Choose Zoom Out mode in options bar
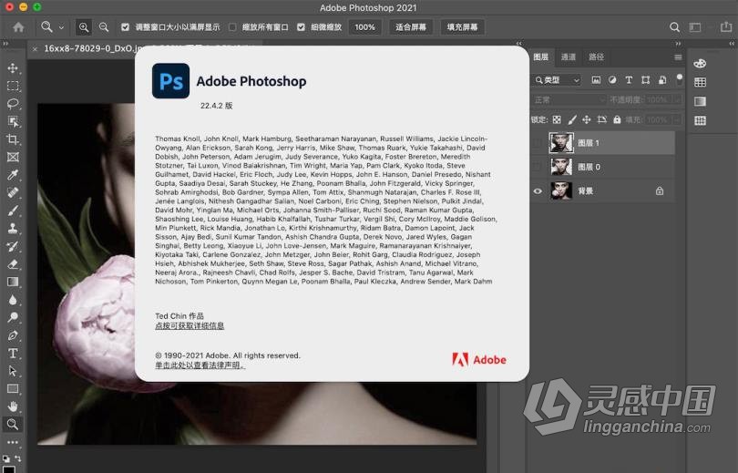The width and height of the screenshot is (738, 473). pos(104,27)
